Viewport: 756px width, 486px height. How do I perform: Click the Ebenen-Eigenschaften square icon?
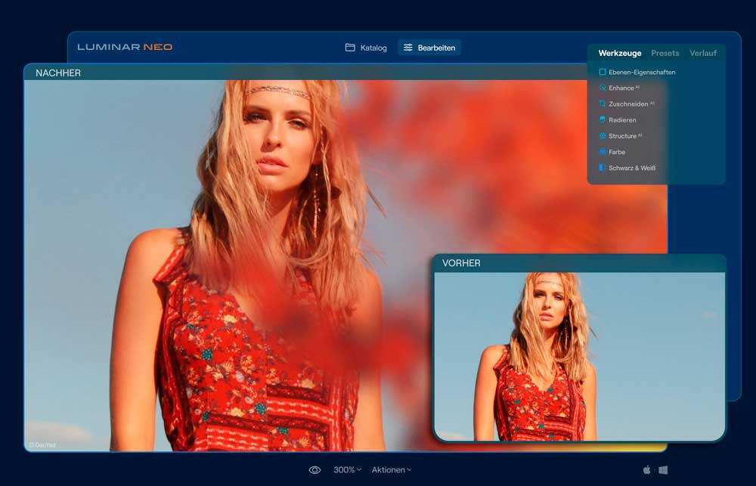pyautogui.click(x=603, y=72)
